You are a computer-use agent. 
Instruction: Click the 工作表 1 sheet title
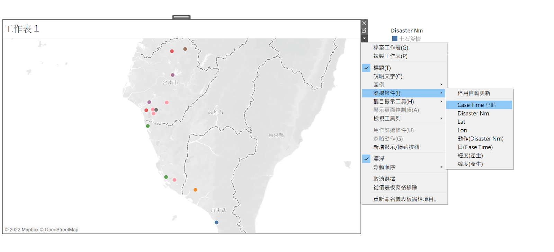(22, 28)
